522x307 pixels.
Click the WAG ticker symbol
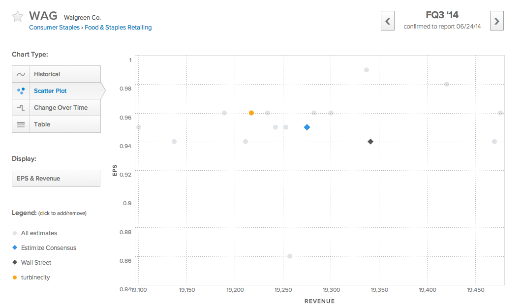(x=43, y=16)
